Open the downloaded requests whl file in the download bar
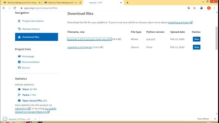The width and height of the screenshot is (219, 123). click(19, 119)
